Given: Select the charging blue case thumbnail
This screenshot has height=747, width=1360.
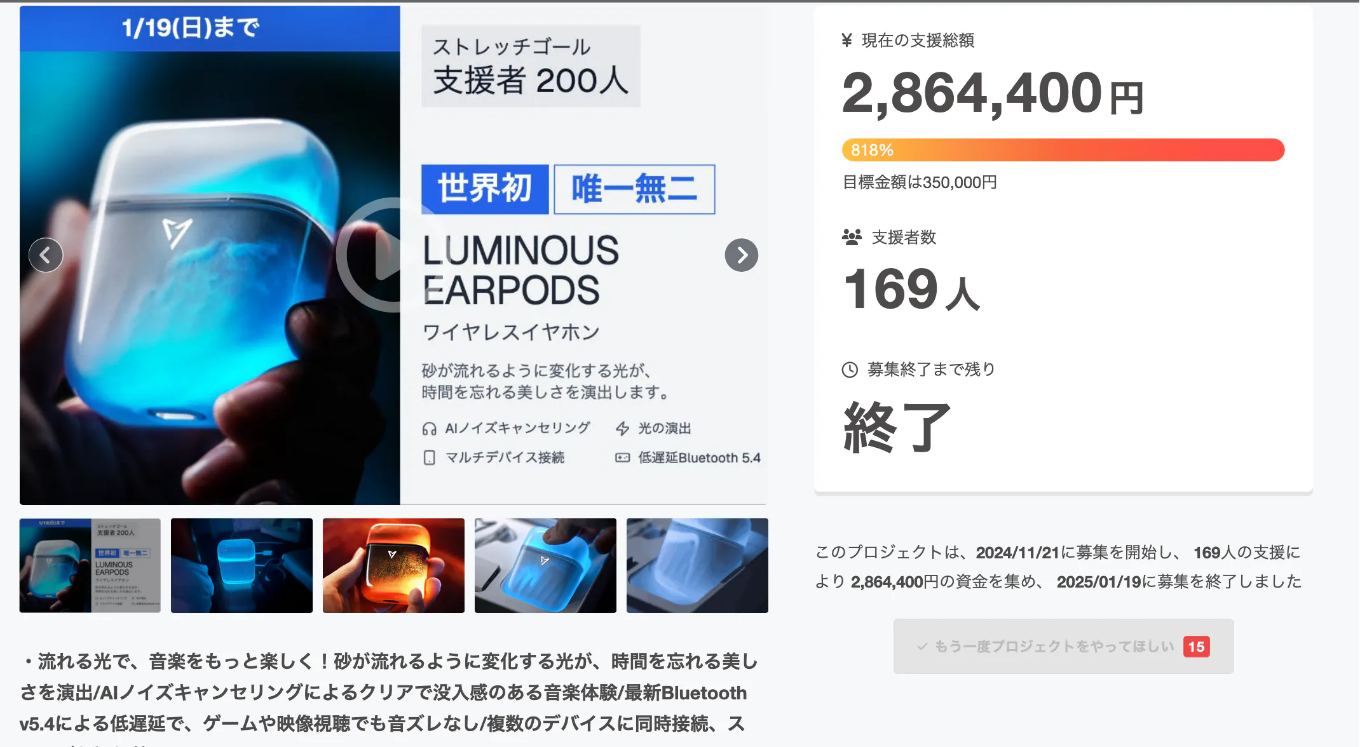Looking at the screenshot, I should (241, 565).
